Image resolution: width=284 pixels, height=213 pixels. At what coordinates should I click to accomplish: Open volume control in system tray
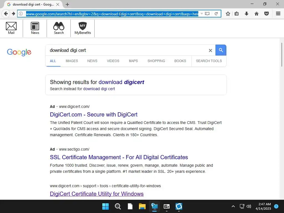tap(249, 206)
